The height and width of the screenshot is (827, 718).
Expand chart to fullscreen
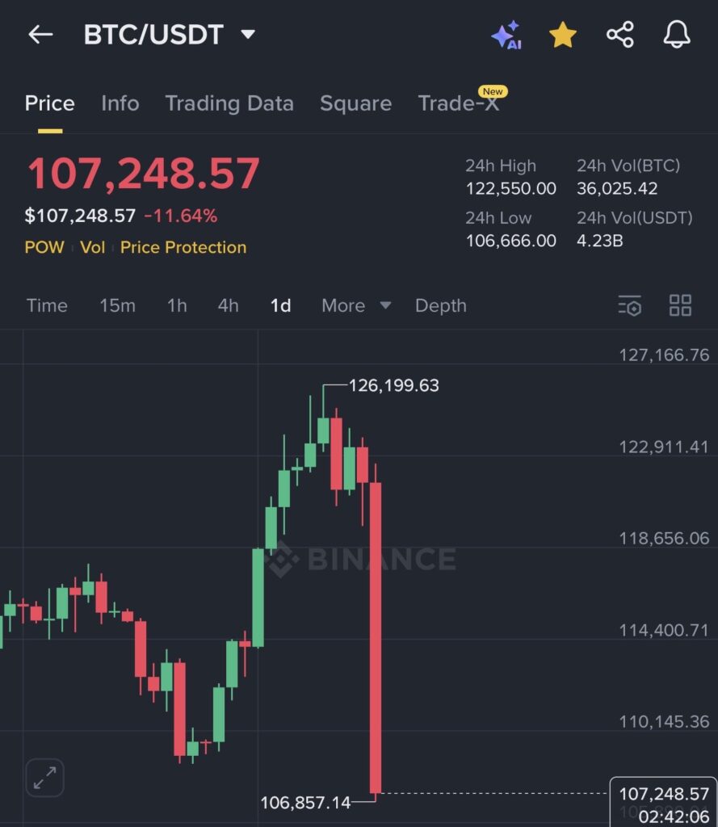tap(44, 778)
